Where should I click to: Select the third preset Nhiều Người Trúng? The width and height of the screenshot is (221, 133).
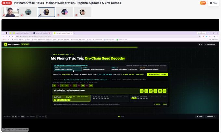[x=124, y=69]
